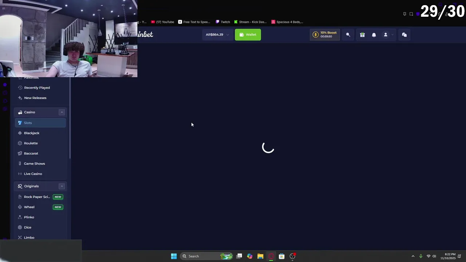Image resolution: width=466 pixels, height=262 pixels.
Task: Switch to Opera GX on taskbar
Action: [271, 256]
